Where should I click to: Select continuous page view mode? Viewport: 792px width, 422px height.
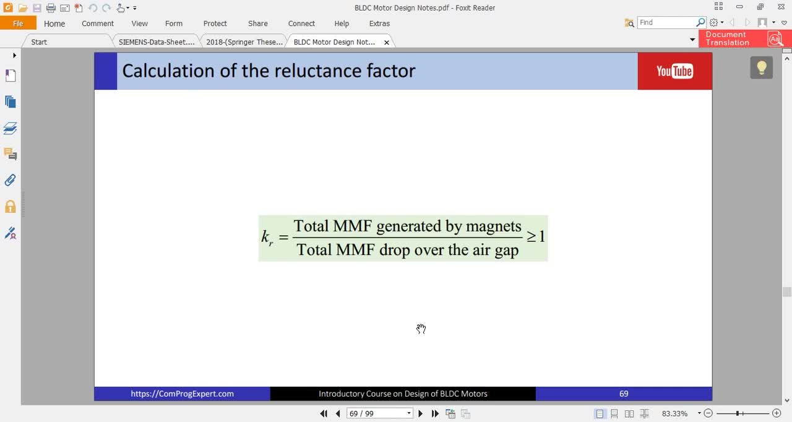coord(614,413)
